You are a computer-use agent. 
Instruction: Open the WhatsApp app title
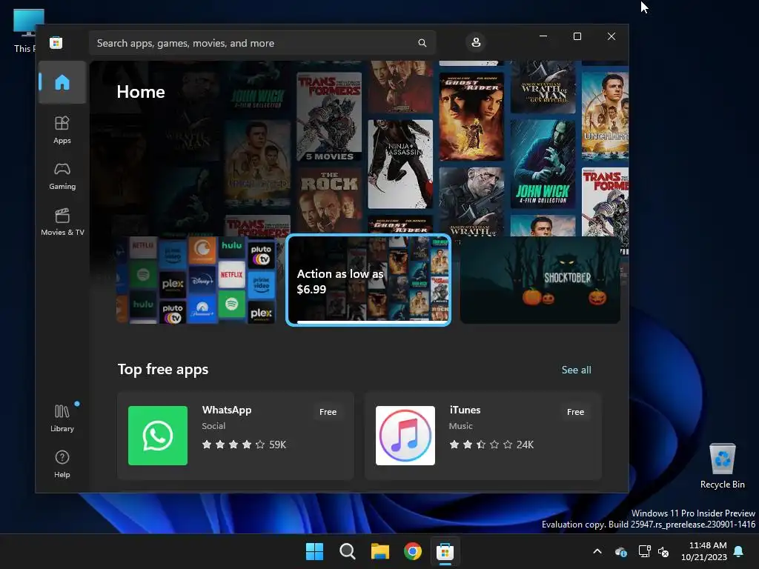click(227, 410)
